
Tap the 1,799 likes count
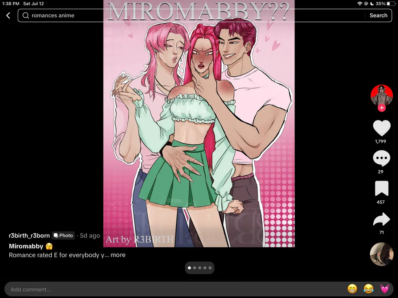pyautogui.click(x=380, y=141)
